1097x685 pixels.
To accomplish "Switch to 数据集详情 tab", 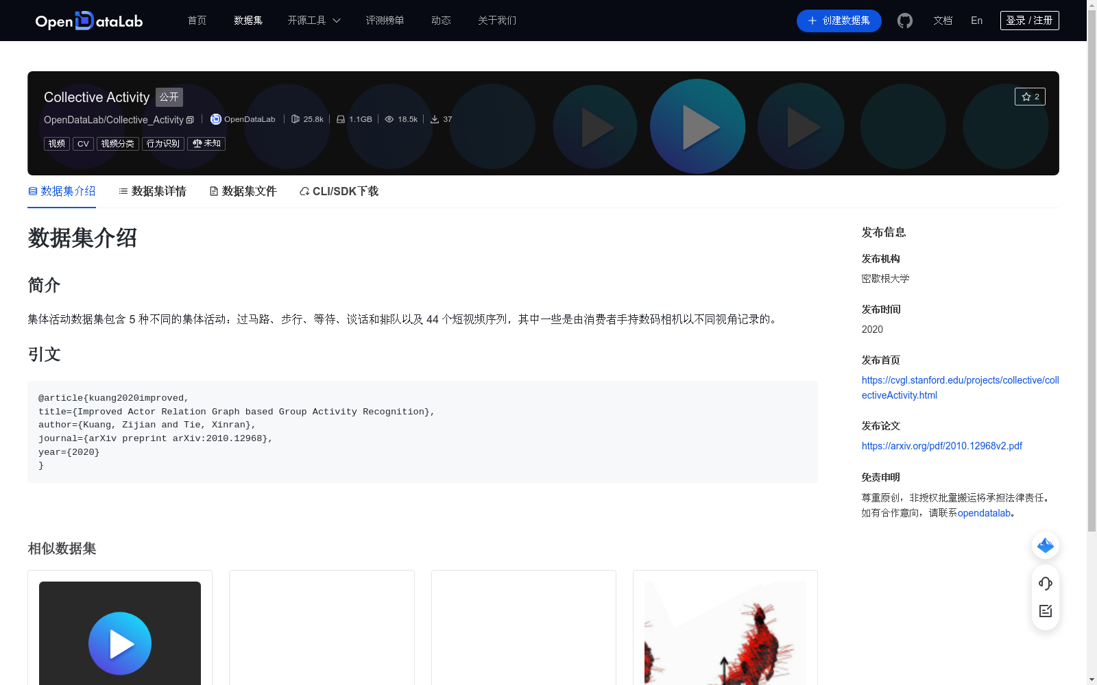I will coord(152,191).
